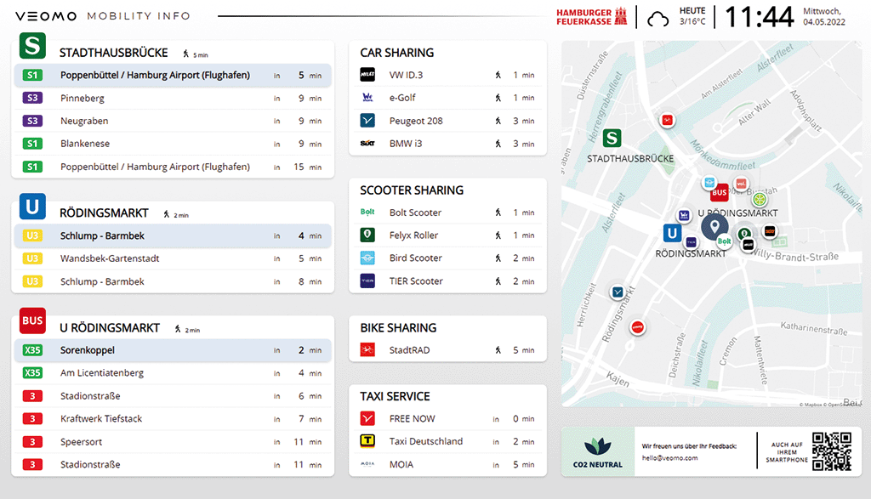The height and width of the screenshot is (499, 871).
Task: Click the red BUS marker on the map
Action: [x=720, y=193]
